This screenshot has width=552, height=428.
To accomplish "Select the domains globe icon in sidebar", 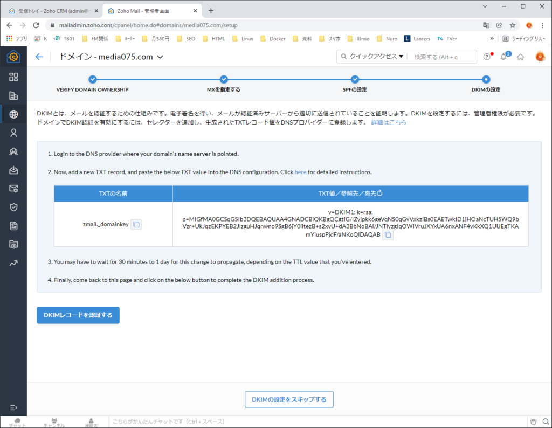I will click(x=13, y=114).
